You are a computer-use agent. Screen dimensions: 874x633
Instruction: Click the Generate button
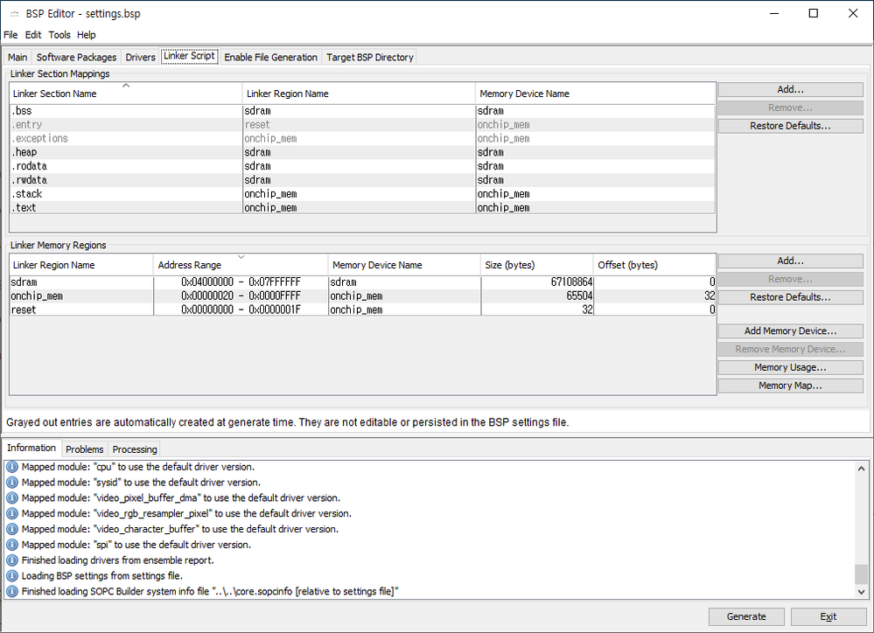click(746, 617)
